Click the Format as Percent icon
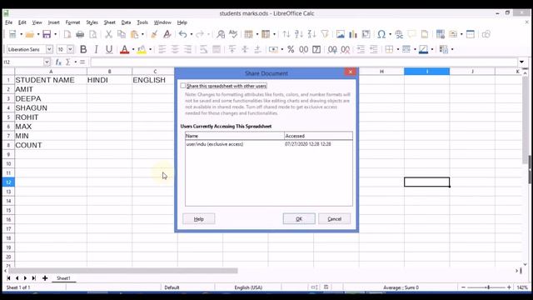The image size is (533, 300). (x=291, y=49)
